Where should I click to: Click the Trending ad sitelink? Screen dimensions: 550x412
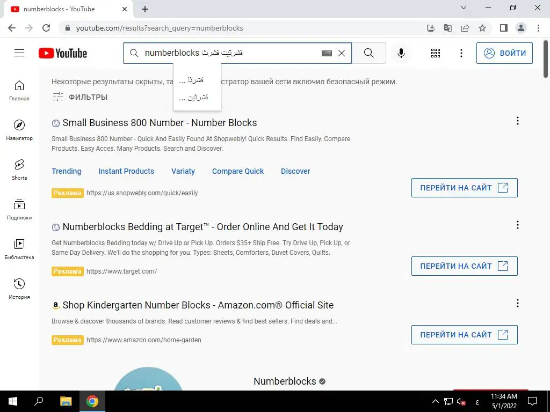(66, 171)
